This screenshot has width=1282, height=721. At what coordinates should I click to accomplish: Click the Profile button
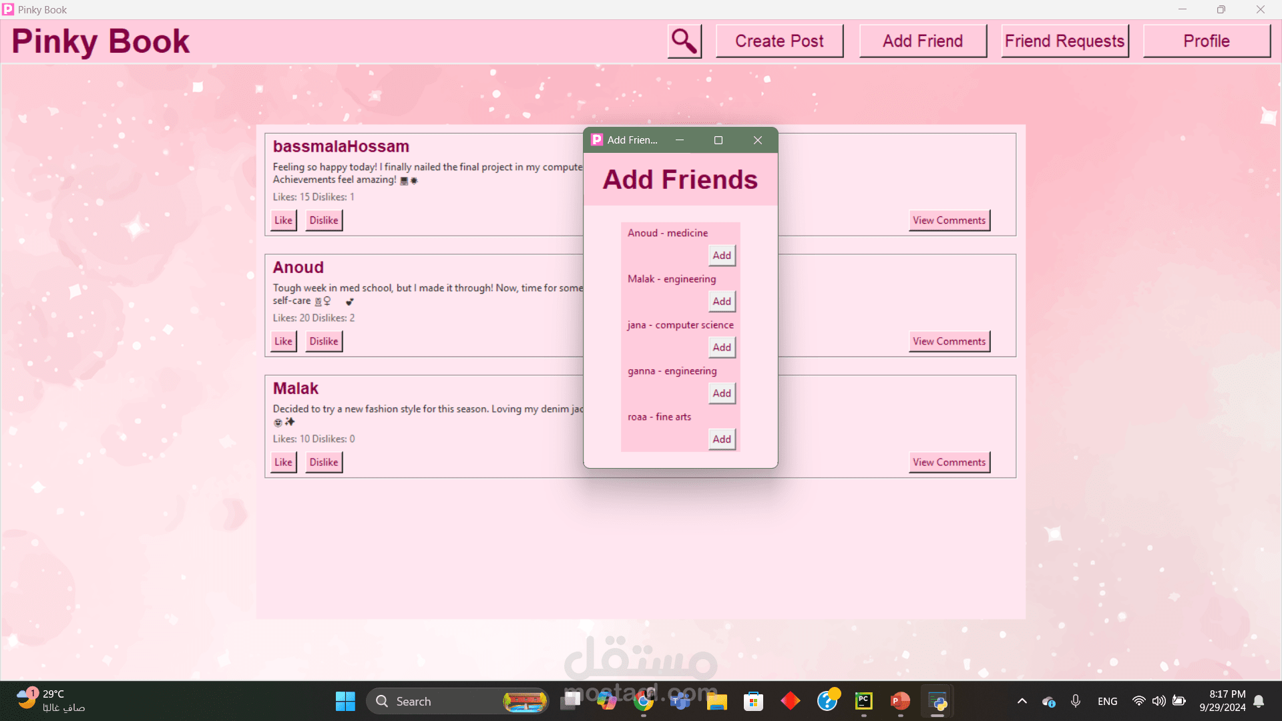[1206, 41]
